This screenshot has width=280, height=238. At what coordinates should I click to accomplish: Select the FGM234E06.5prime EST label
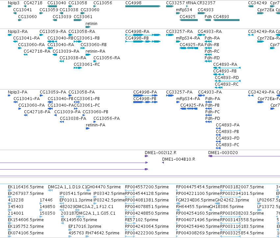point(195,200)
